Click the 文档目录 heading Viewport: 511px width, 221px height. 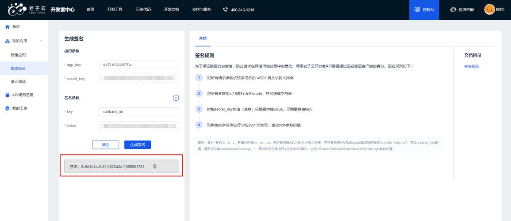[473, 55]
